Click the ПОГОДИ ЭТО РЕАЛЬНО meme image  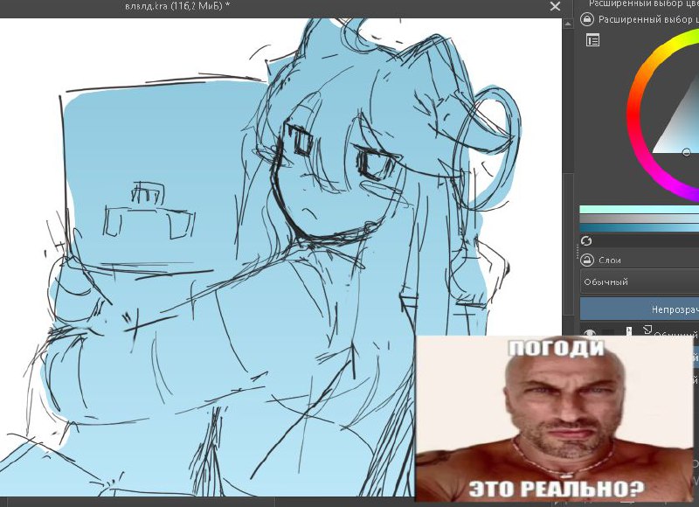(554, 419)
